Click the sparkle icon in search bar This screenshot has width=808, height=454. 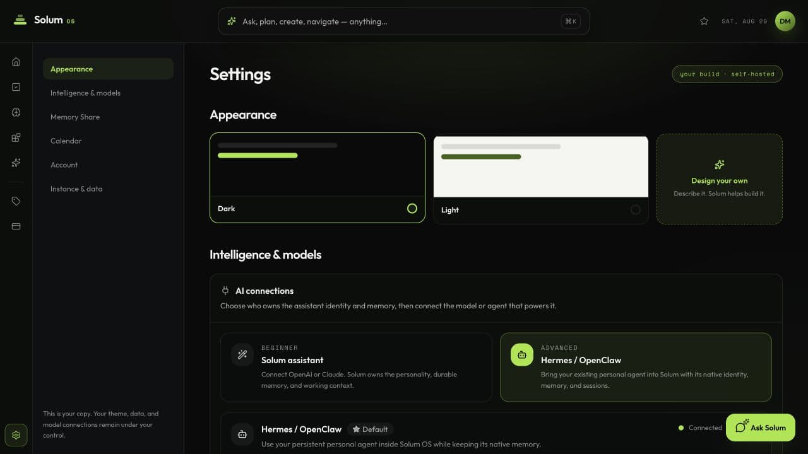coord(232,21)
